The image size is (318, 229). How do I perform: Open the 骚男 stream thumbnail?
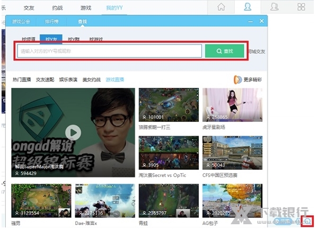coord(41,201)
